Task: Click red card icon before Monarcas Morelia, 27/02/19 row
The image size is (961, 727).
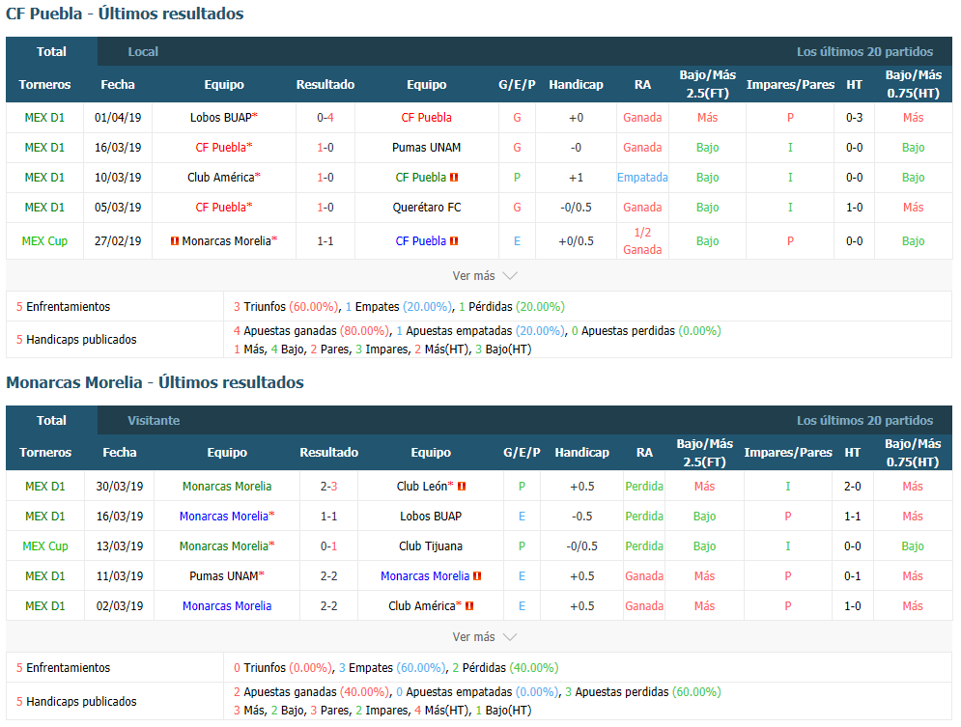Action: pos(175,241)
